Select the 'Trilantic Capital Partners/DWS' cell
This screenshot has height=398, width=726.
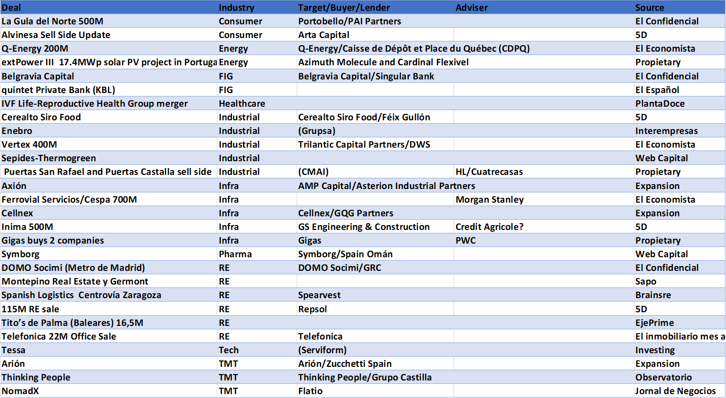pyautogui.click(x=375, y=144)
